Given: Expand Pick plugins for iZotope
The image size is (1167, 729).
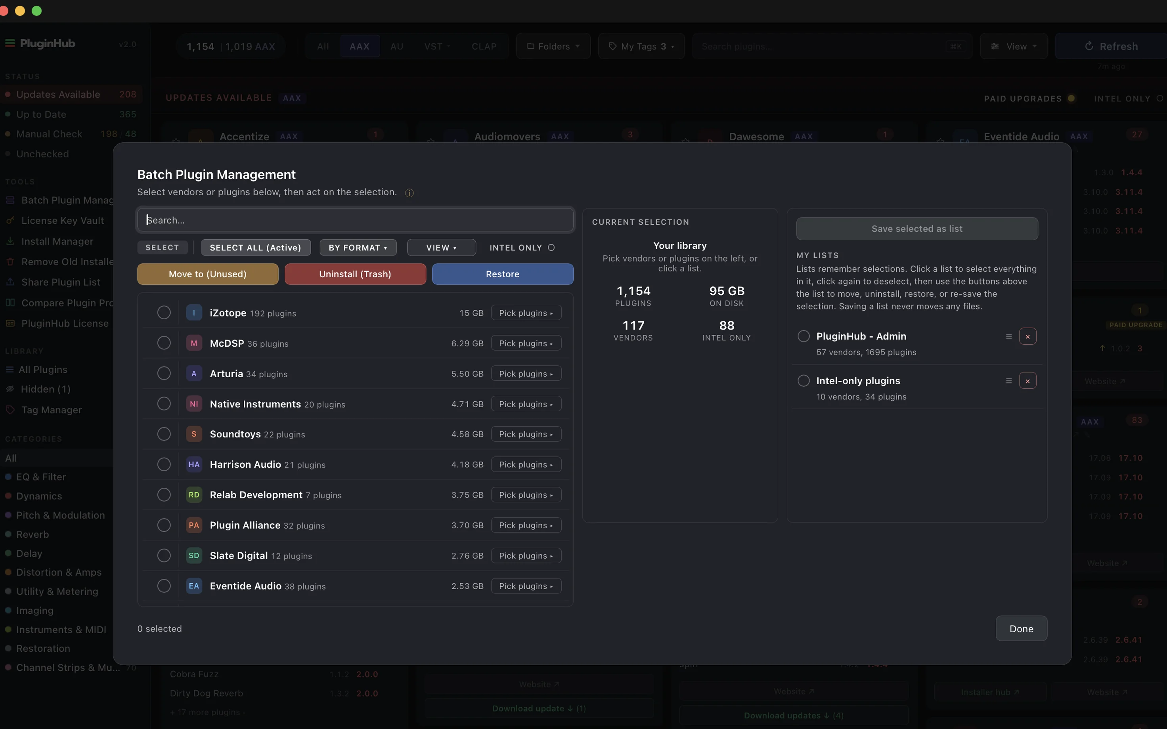Looking at the screenshot, I should point(526,313).
